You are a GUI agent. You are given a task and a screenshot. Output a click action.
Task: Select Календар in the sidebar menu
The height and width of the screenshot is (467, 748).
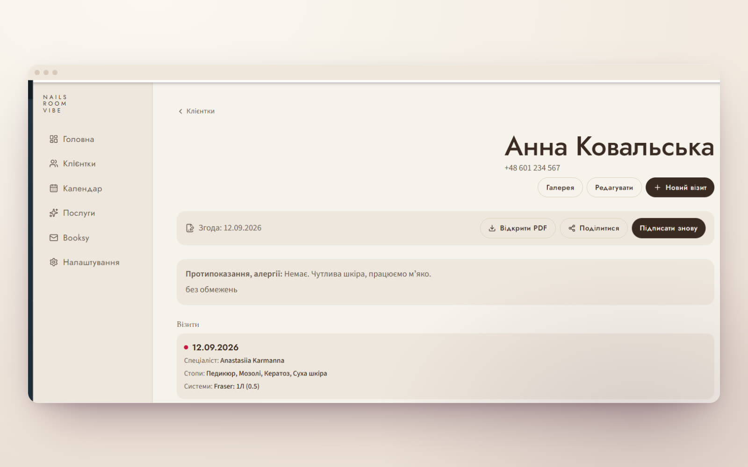point(76,188)
